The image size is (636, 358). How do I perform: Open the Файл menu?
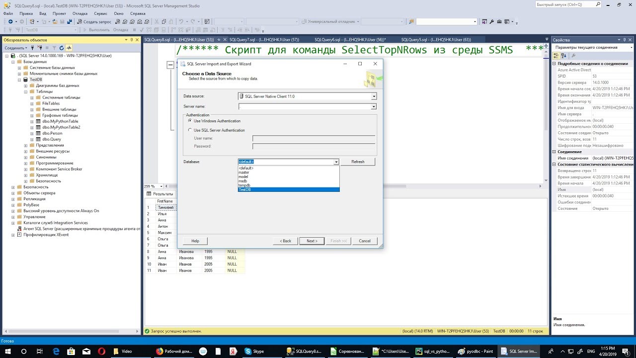(8, 13)
